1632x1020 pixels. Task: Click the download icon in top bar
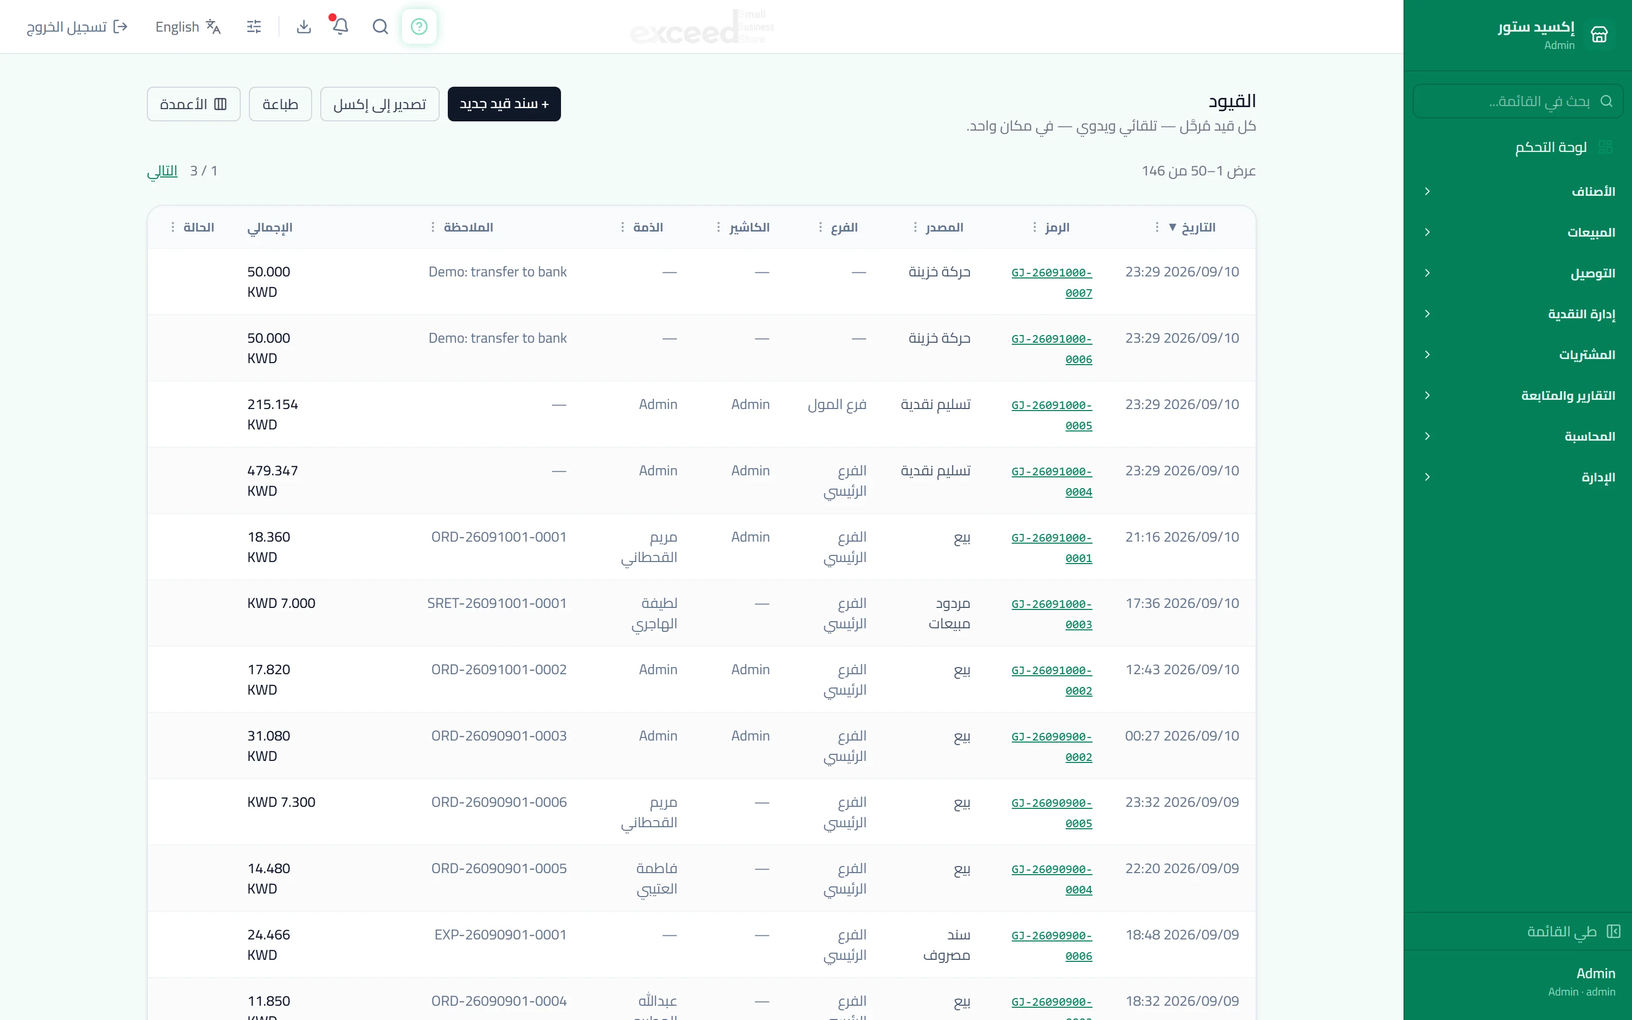[304, 27]
